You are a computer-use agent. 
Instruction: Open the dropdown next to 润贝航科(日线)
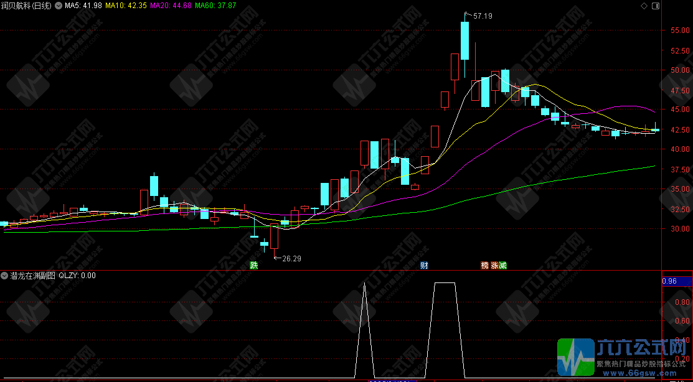point(59,6)
